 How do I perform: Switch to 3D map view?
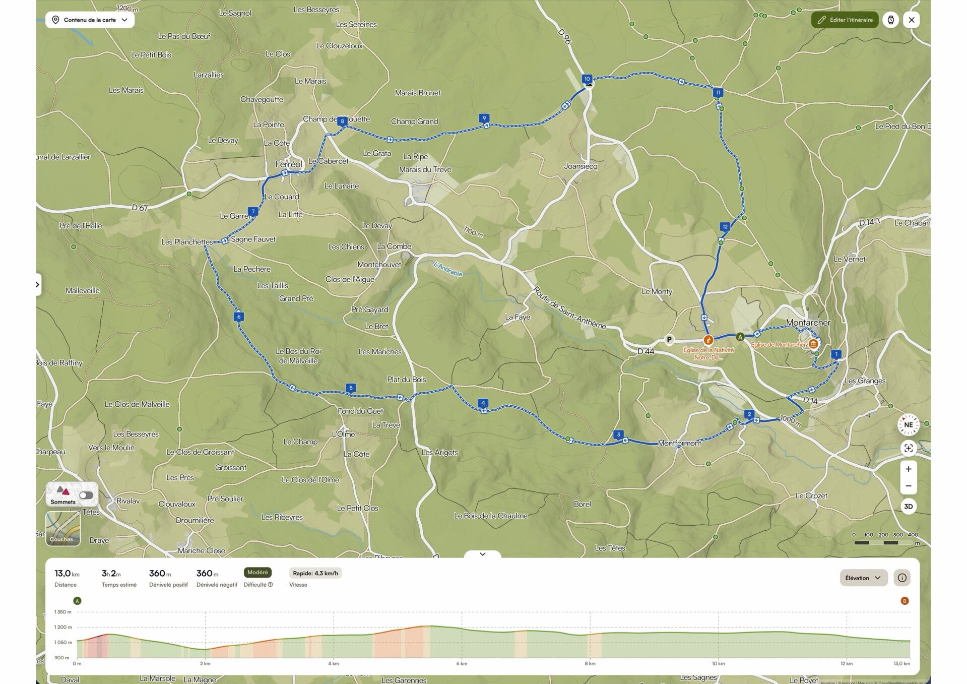click(x=908, y=507)
